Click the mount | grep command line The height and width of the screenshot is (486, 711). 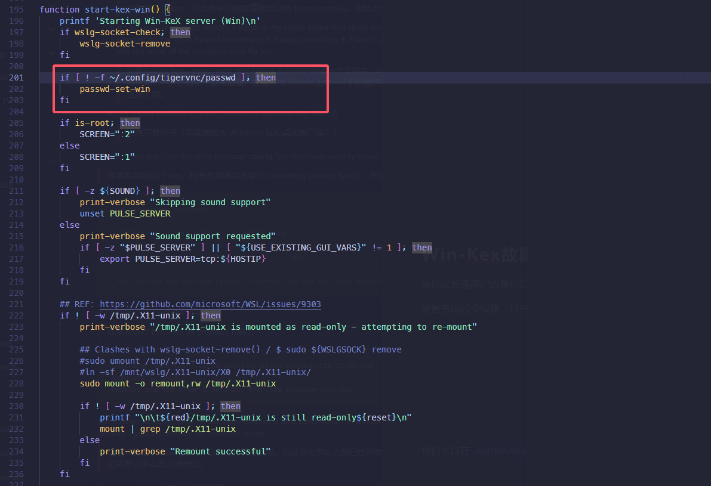click(167, 429)
